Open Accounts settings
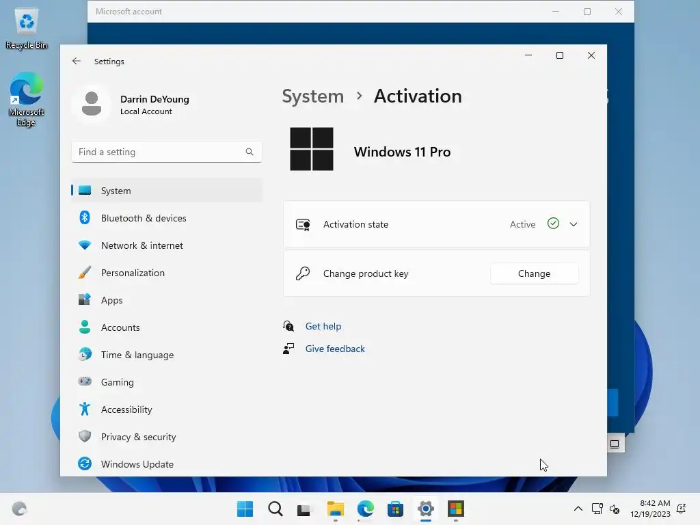The height and width of the screenshot is (525, 700). click(167, 327)
